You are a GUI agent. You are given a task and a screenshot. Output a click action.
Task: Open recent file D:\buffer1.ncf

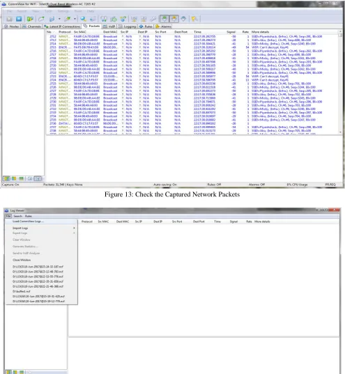pos(41,292)
